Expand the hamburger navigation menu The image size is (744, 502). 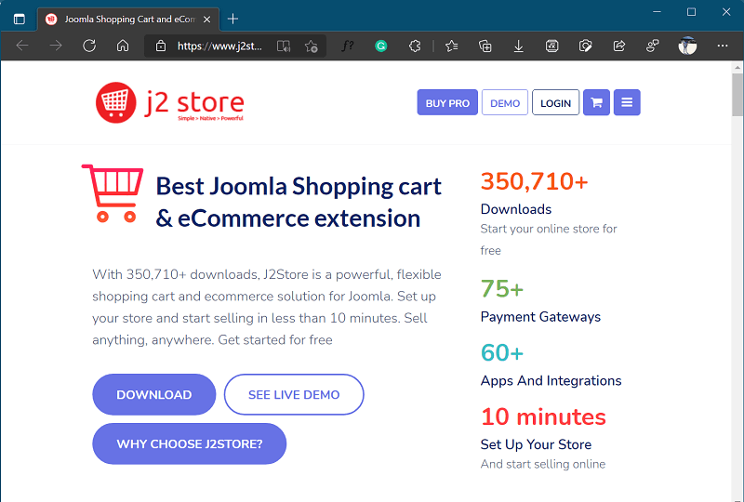point(627,102)
